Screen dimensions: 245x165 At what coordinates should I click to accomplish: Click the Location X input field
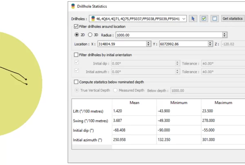122,44
